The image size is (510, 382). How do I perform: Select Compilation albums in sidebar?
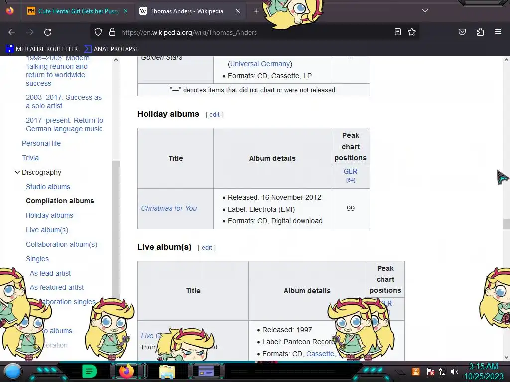pyautogui.click(x=60, y=201)
